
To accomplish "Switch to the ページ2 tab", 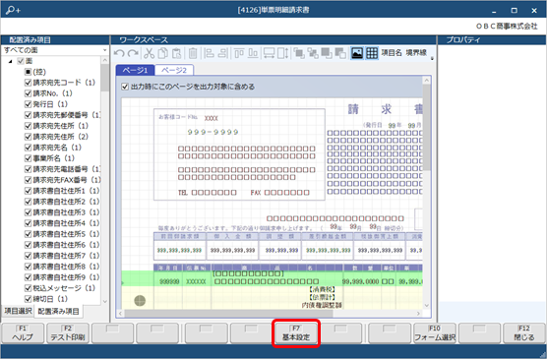I will point(174,70).
